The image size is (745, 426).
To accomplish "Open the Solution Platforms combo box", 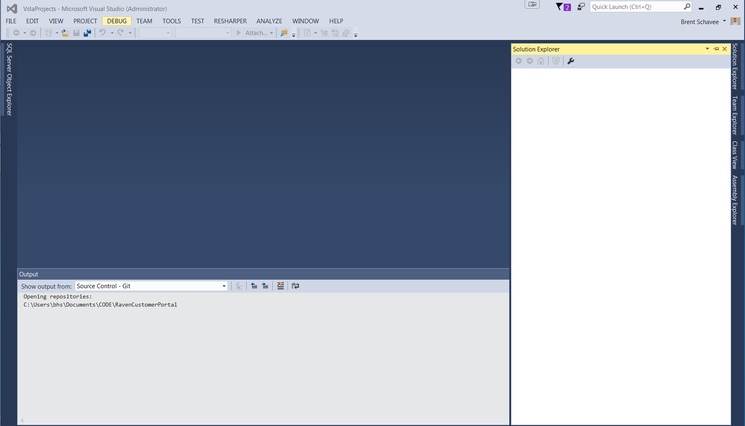I will 203,33.
